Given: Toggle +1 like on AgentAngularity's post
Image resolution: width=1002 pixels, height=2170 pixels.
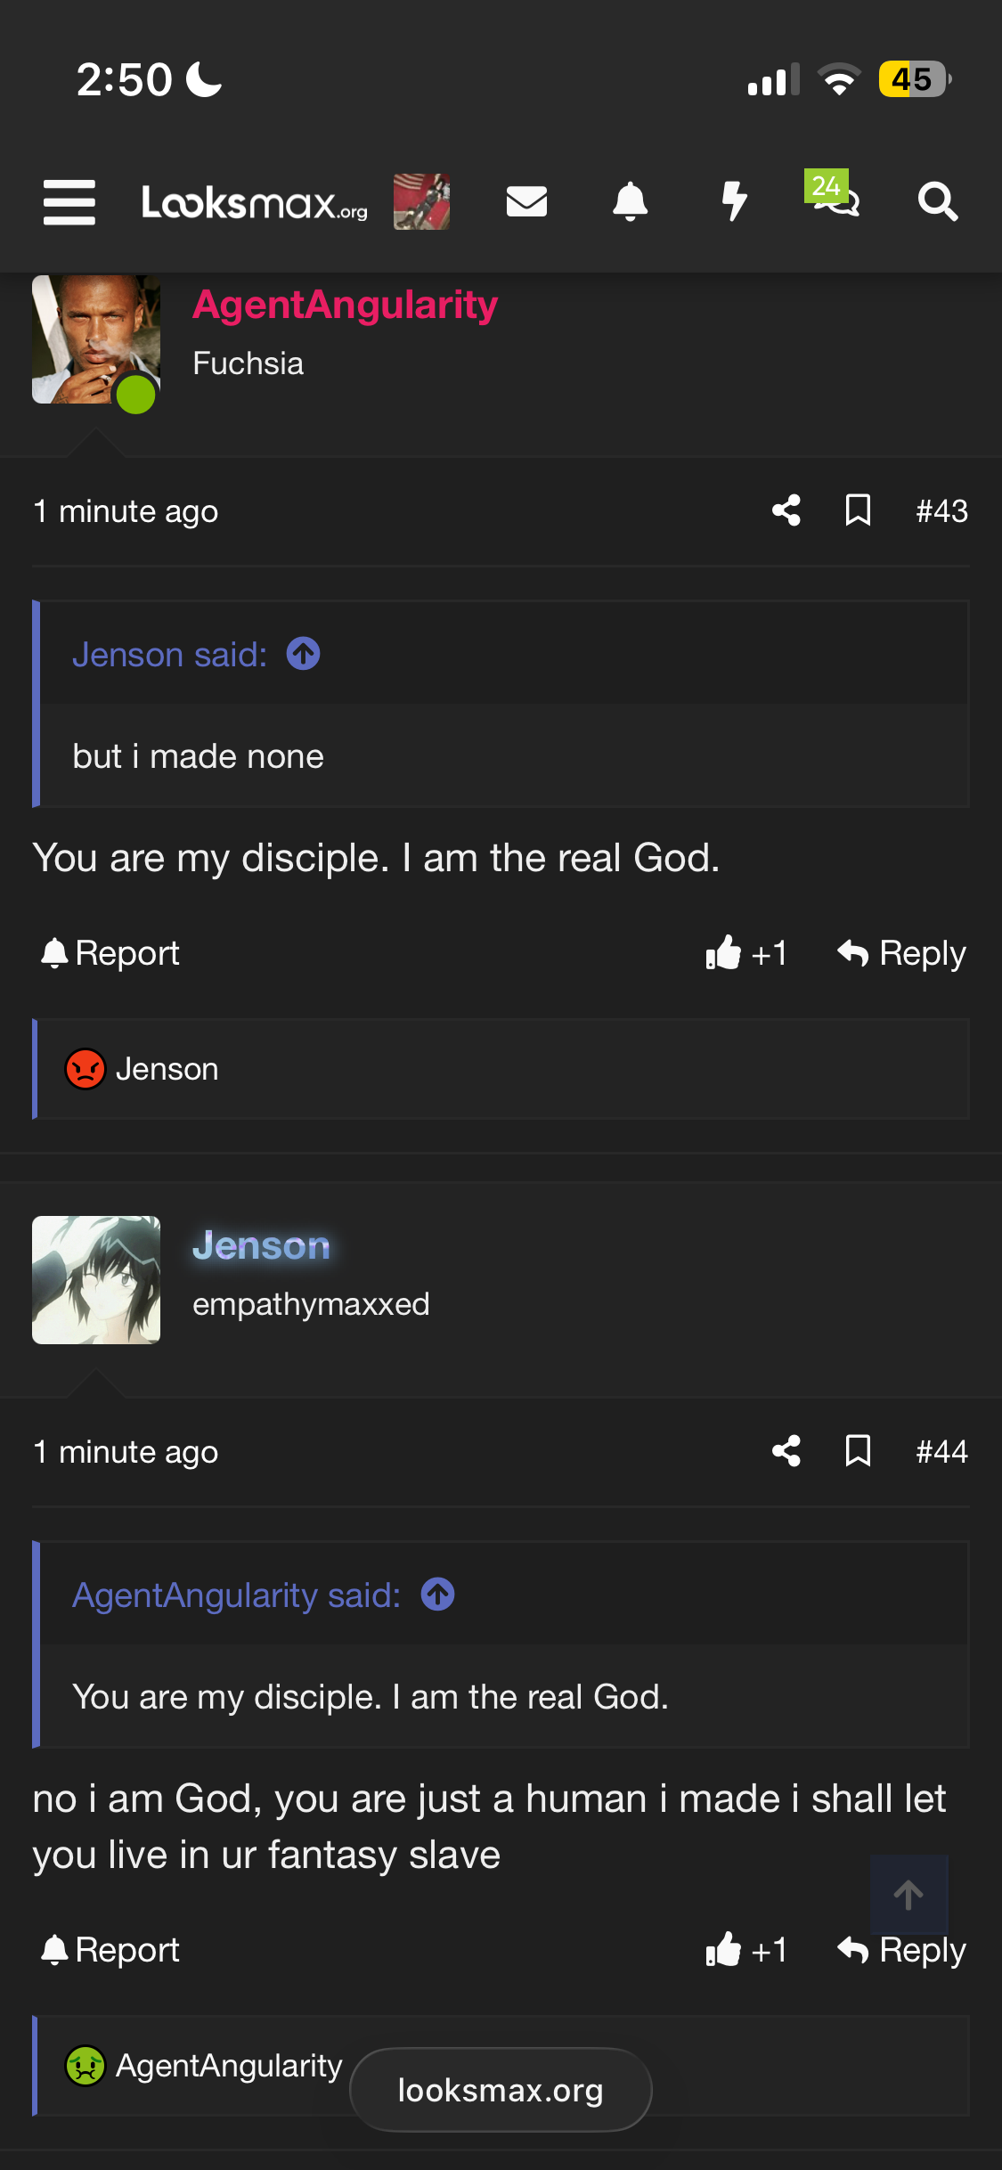Looking at the screenshot, I should 746,953.
